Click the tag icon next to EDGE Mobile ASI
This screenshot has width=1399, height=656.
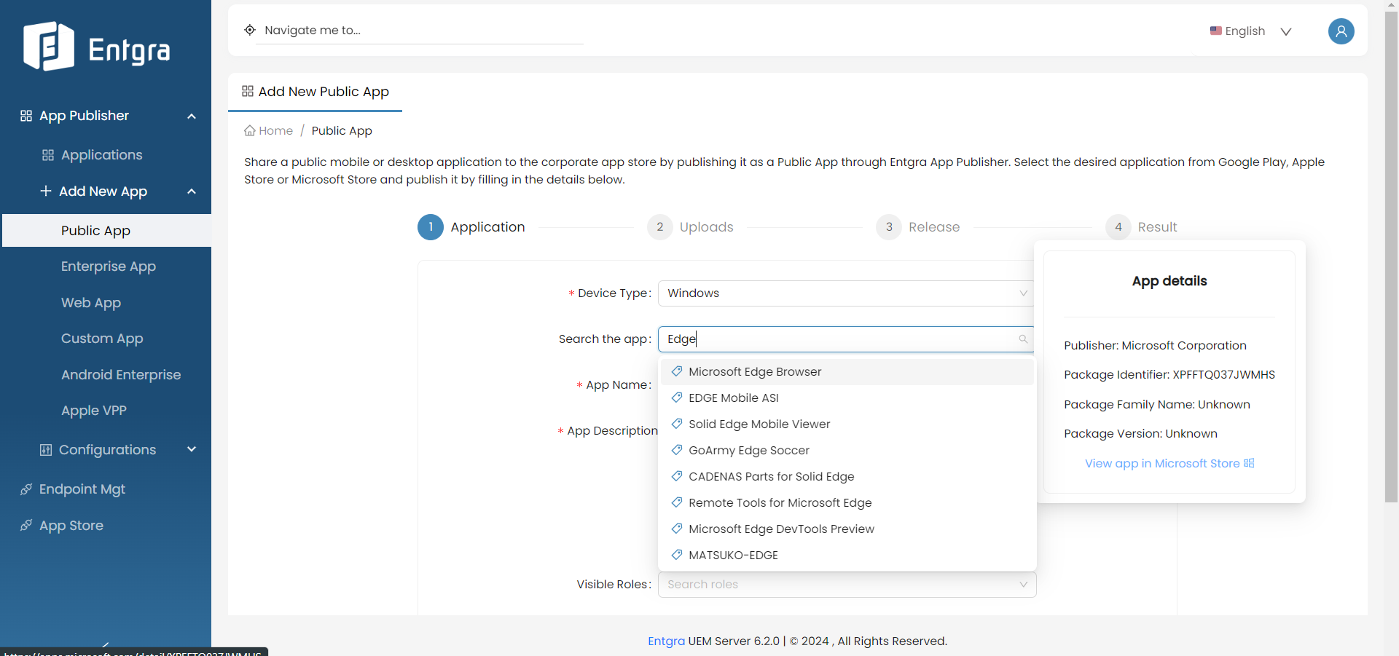(677, 398)
